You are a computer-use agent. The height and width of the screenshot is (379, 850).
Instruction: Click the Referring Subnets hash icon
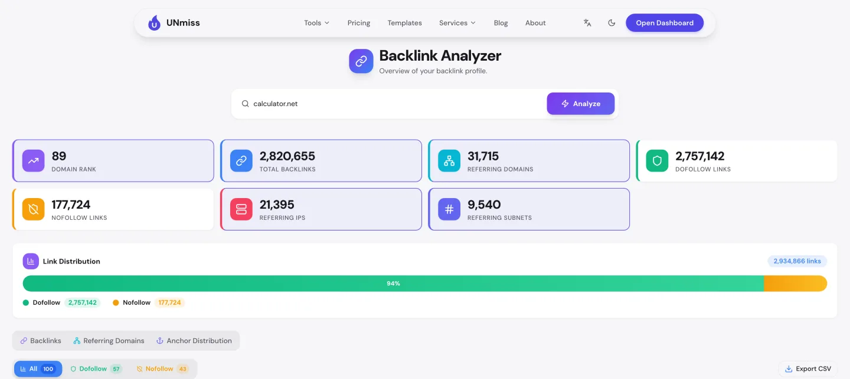pyautogui.click(x=449, y=209)
